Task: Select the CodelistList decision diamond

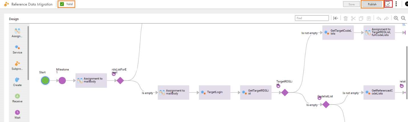Action: point(326,105)
